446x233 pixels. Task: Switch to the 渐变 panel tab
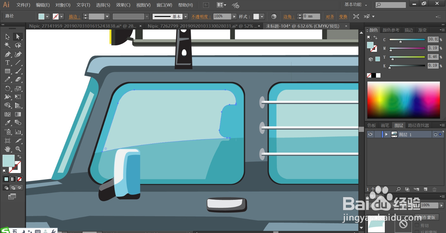point(422,30)
